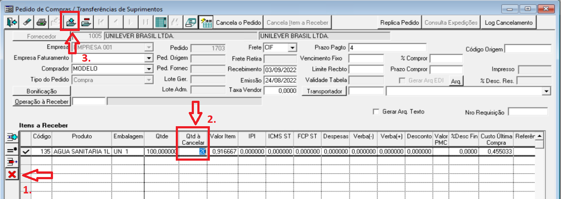Click the Custo Última Compra cell 0,455033

[496, 151]
